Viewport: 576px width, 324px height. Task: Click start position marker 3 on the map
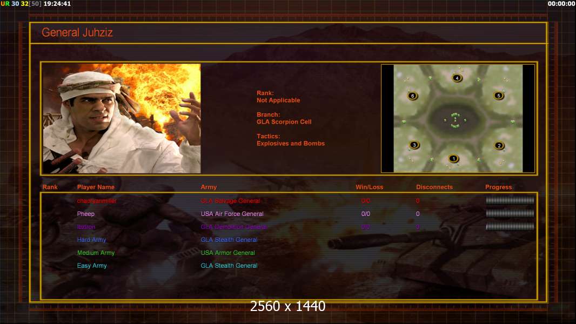(414, 145)
